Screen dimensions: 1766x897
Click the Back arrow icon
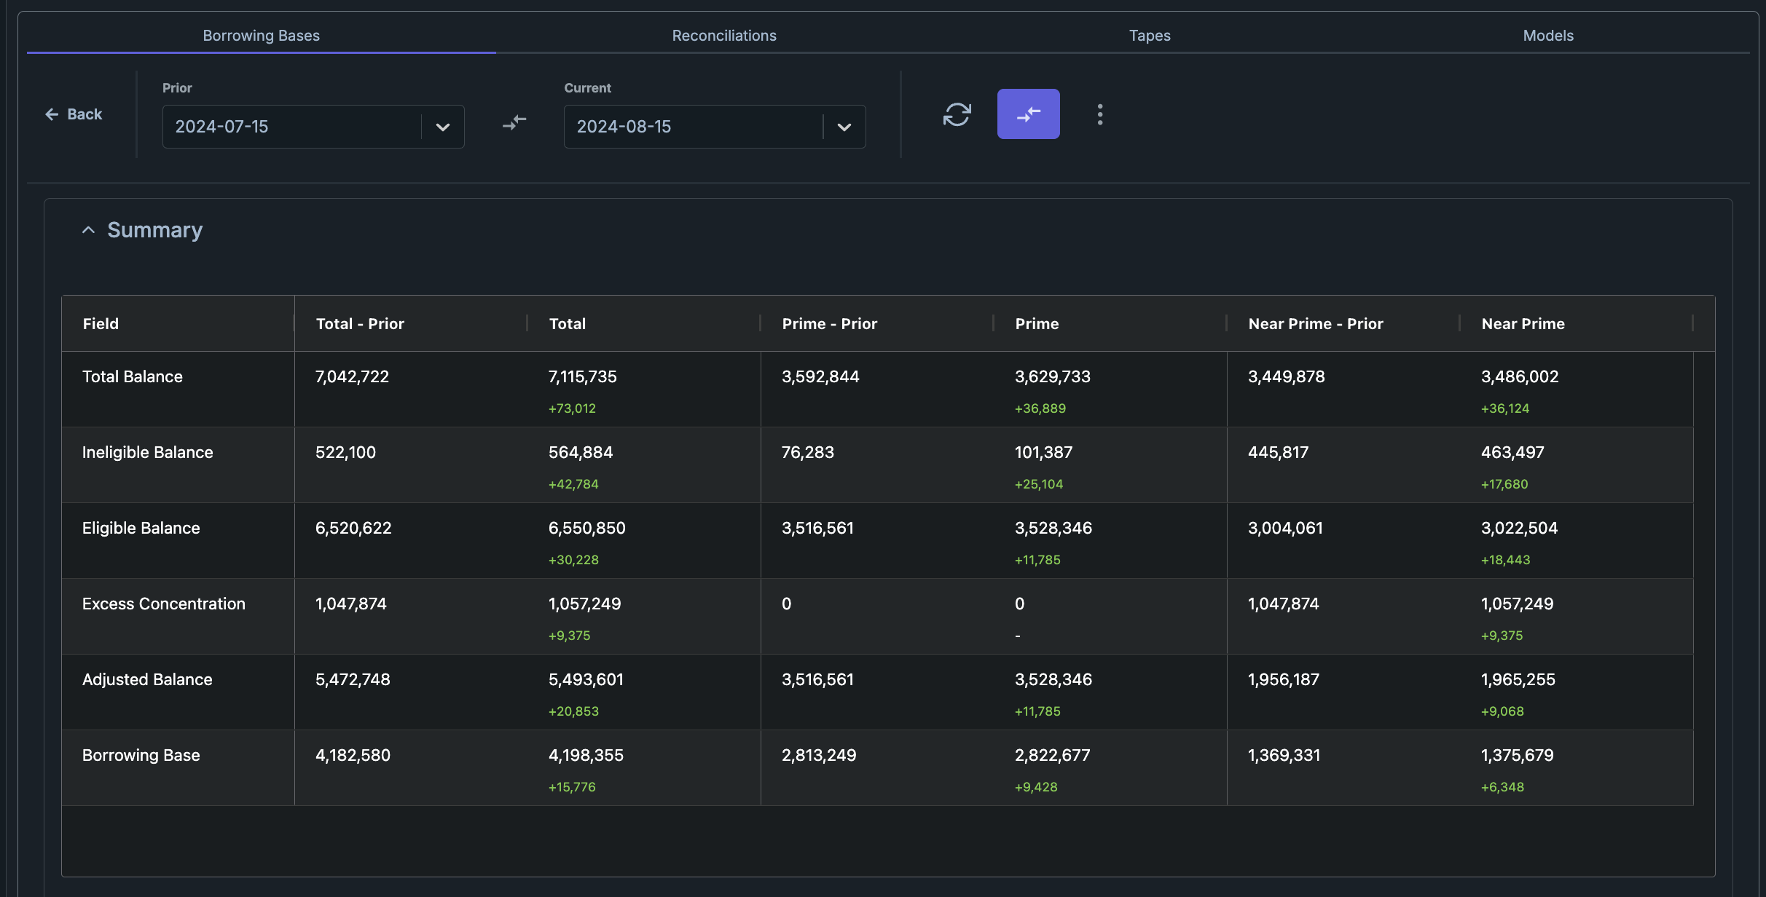(x=52, y=114)
